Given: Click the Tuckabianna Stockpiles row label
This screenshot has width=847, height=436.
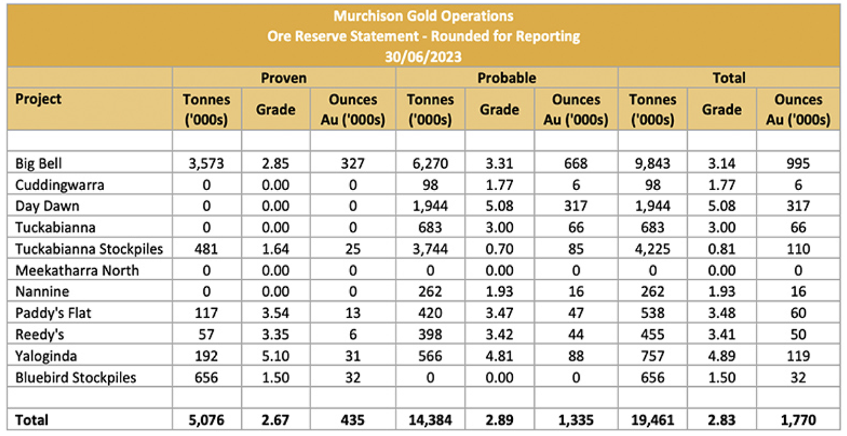Looking at the screenshot, I should click(x=88, y=249).
